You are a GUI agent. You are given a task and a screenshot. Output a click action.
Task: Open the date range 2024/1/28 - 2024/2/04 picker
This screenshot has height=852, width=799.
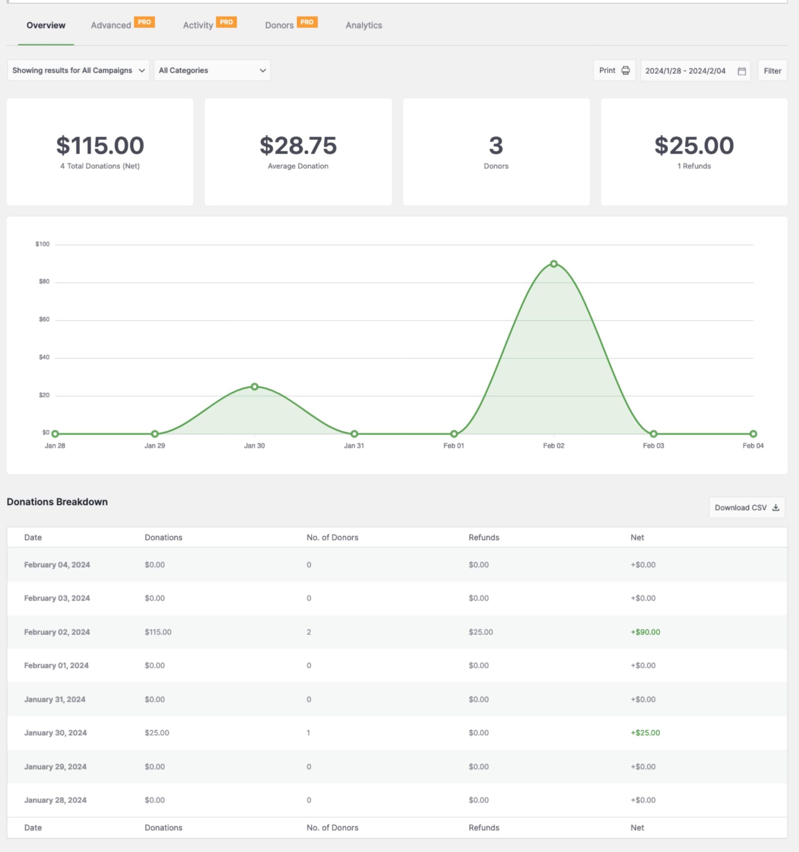[x=685, y=71]
